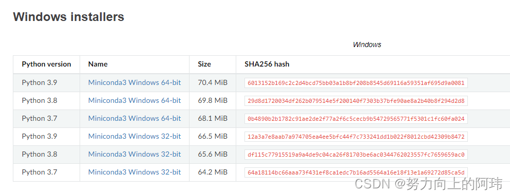Click the 68.1 MiB size cell

(x=213, y=119)
